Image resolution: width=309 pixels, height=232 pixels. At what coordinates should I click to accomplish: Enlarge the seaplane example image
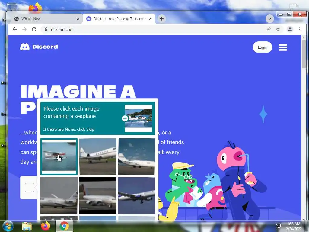(125, 118)
